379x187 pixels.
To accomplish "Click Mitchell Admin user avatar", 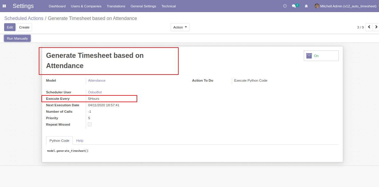I will pyautogui.click(x=317, y=6).
